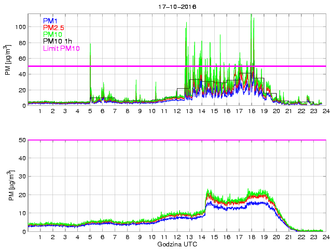Click hour 18 tick under bottom chart
Screen dimensions: 332x249
(x=251, y=237)
